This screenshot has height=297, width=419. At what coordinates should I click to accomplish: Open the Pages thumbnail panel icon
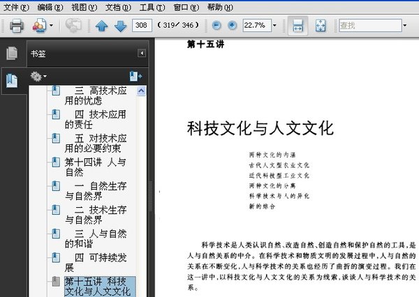[x=12, y=53]
